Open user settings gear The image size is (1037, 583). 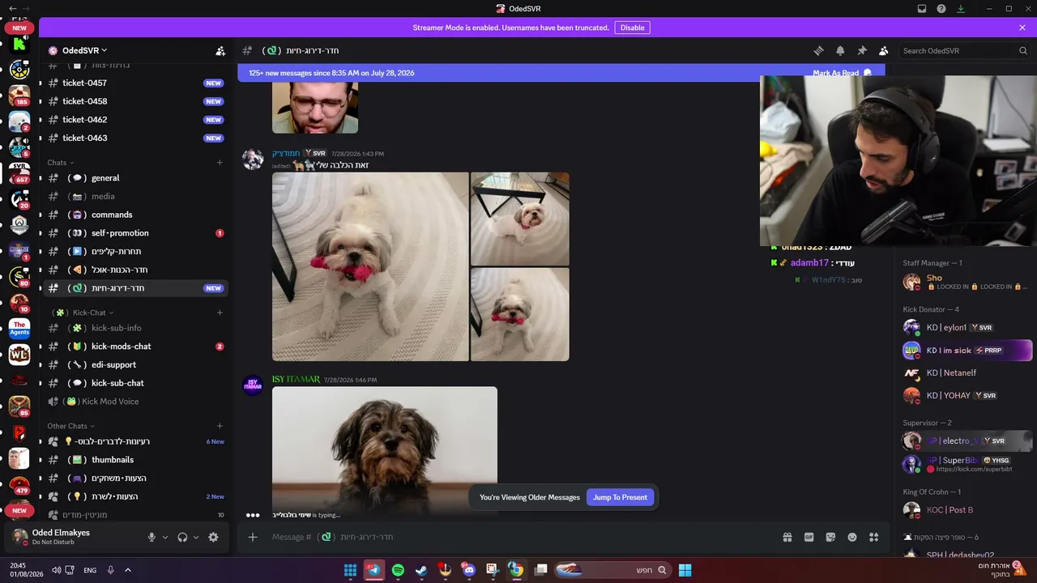213,537
